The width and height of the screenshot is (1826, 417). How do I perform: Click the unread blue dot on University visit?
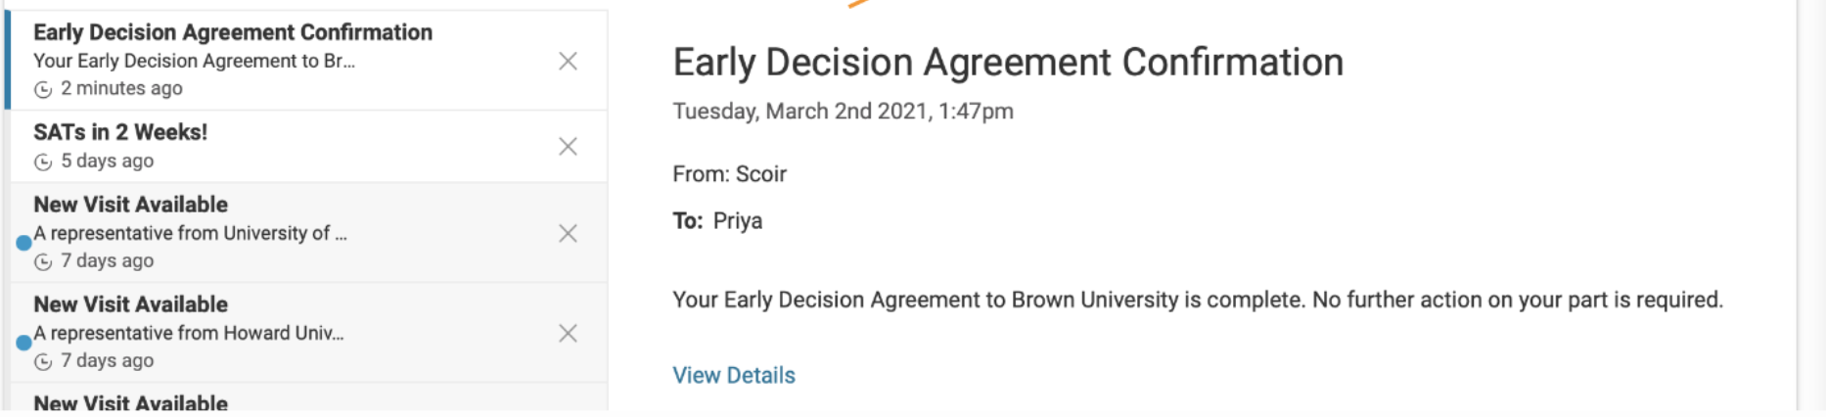point(23,243)
